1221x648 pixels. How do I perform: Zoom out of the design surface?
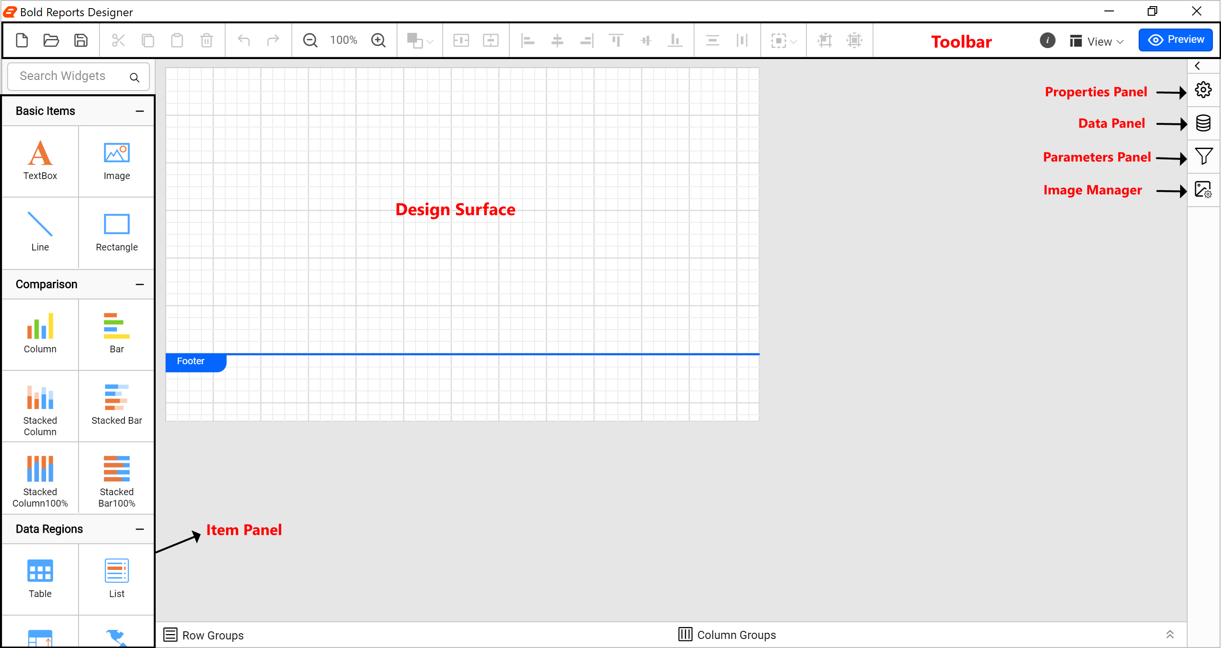[310, 40]
